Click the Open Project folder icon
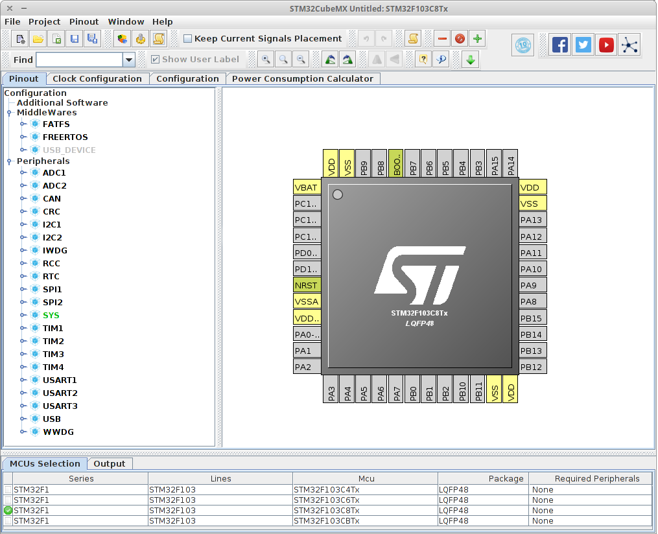658x534 pixels. tap(38, 39)
